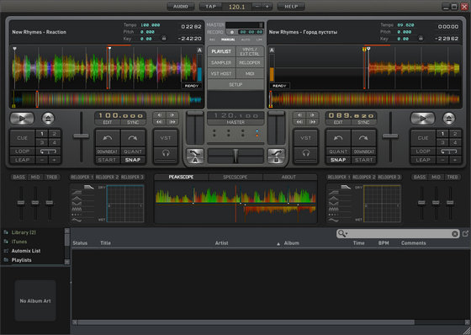This screenshot has width=471, height=335.
Task: Click the master record button
Action: [x=231, y=32]
